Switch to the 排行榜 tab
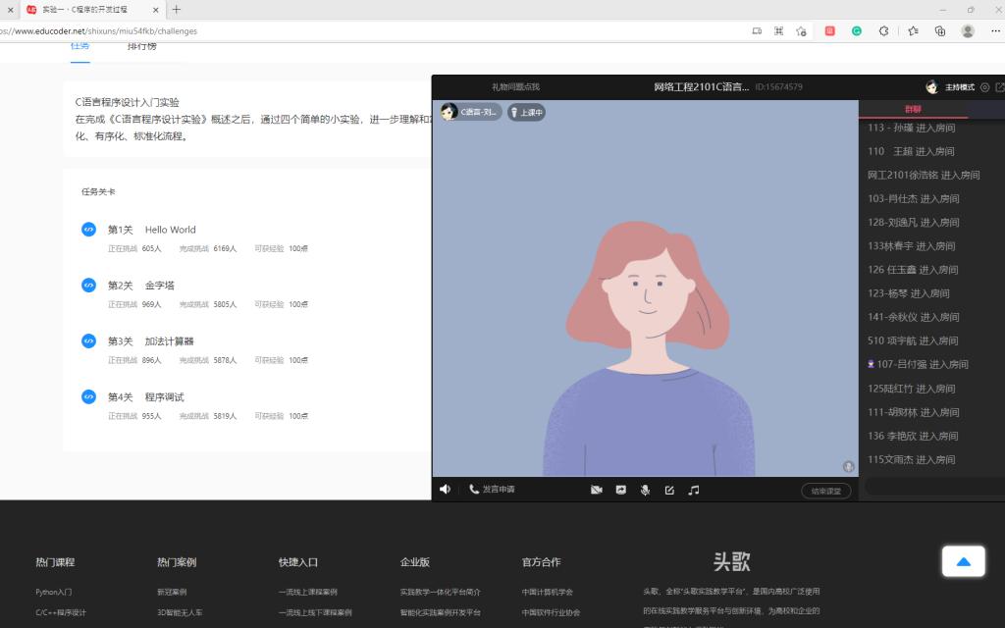The height and width of the screenshot is (628, 1005). (141, 46)
